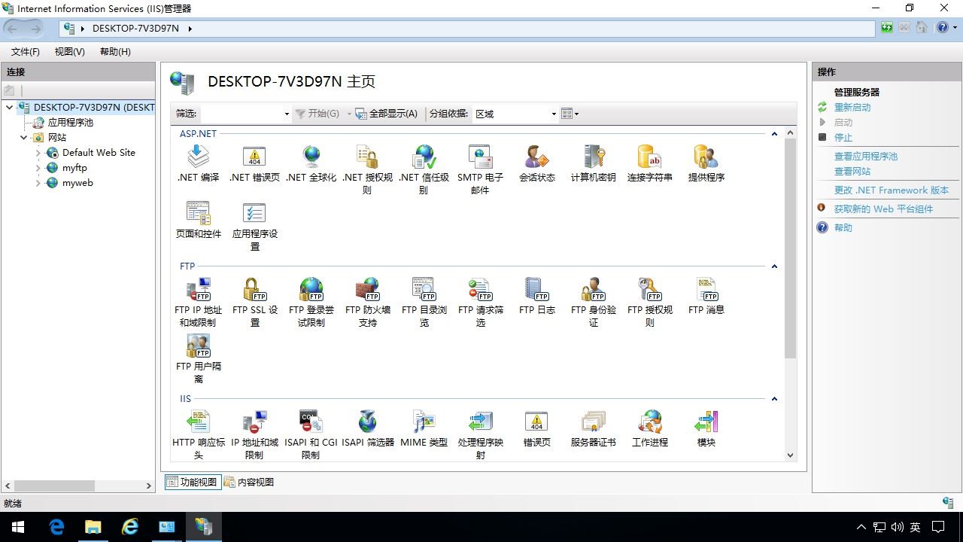Open FTP 日志 icon
The image size is (963, 542).
click(536, 296)
